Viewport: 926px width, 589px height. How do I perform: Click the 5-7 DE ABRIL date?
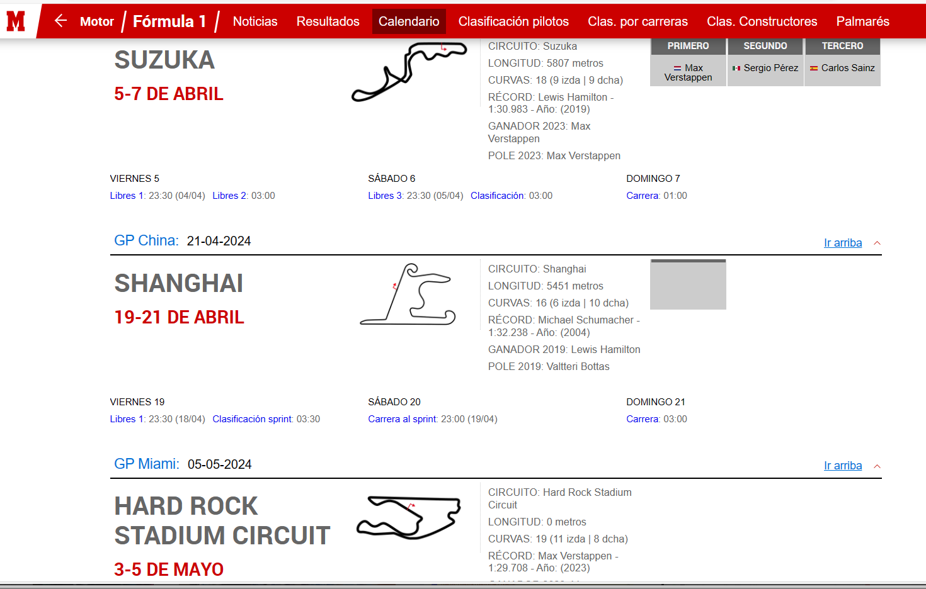[x=169, y=94]
